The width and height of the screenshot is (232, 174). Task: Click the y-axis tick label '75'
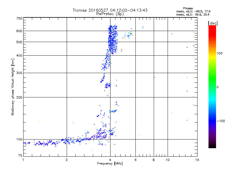pos(20,155)
